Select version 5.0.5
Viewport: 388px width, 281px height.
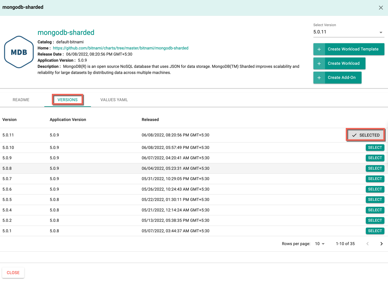[375, 200]
